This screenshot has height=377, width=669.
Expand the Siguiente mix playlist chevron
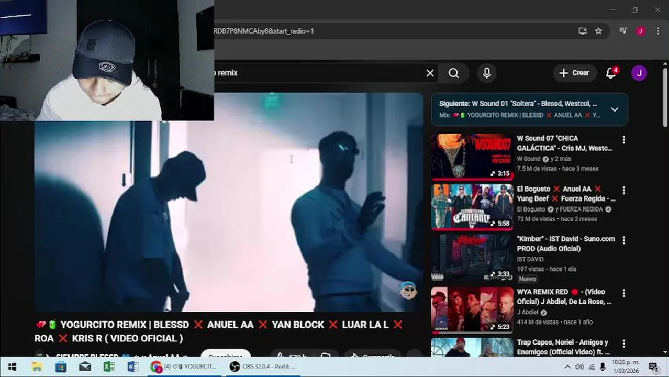click(615, 109)
